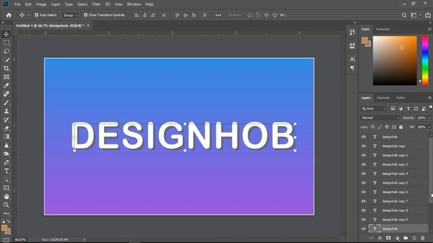This screenshot has width=433, height=243.
Task: Select the Gradient tool
Action: (6, 136)
